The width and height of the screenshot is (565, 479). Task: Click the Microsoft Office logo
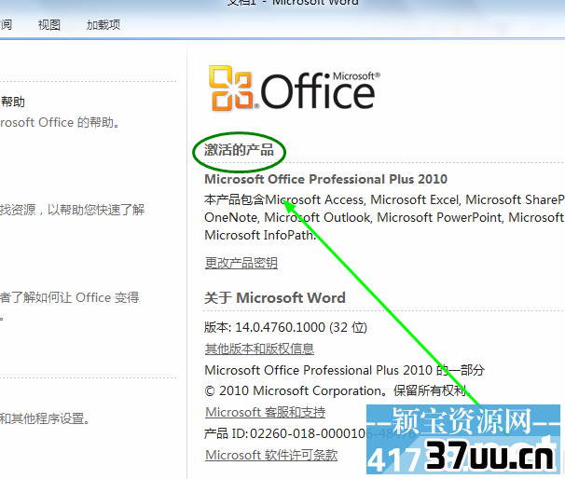(295, 89)
